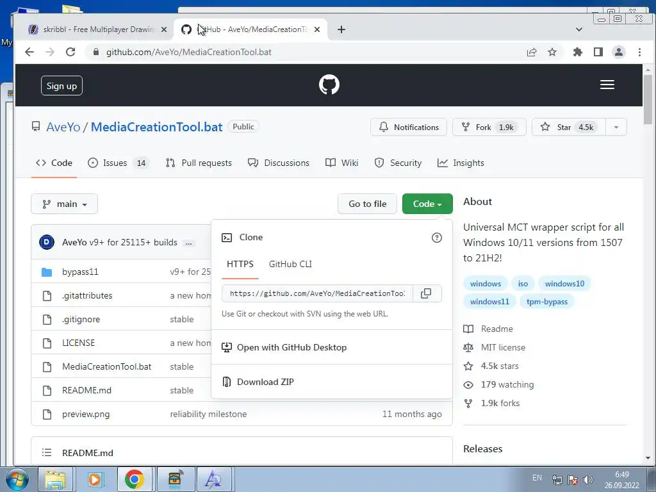Click the AveYo commit avatar
Viewport: 656px width, 492px height.
coord(46,242)
